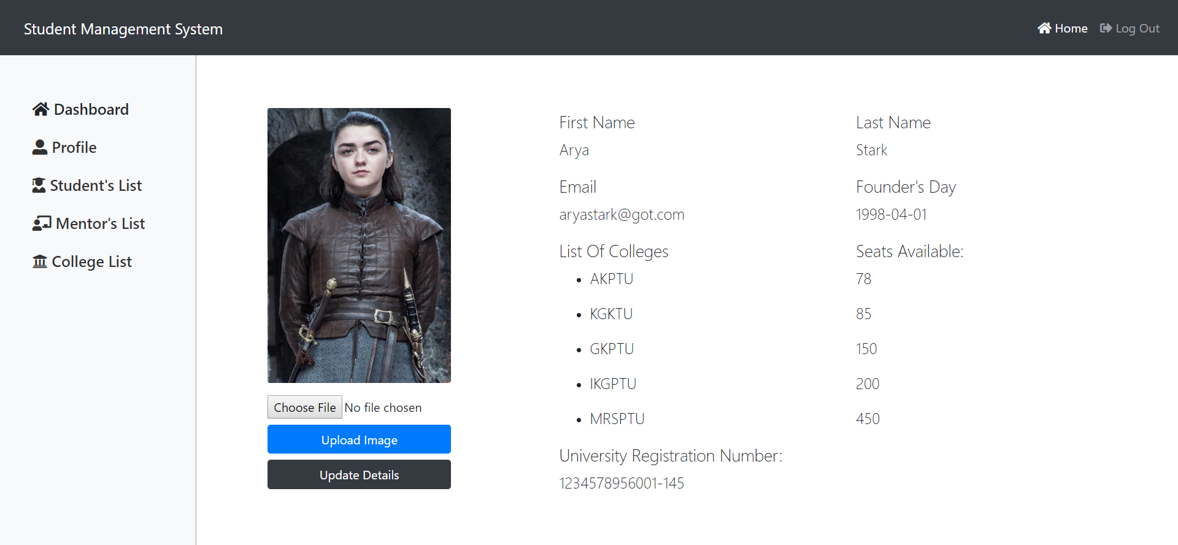Image resolution: width=1178 pixels, height=545 pixels.
Task: Click the List Of Colleges heading
Action: pyautogui.click(x=614, y=252)
